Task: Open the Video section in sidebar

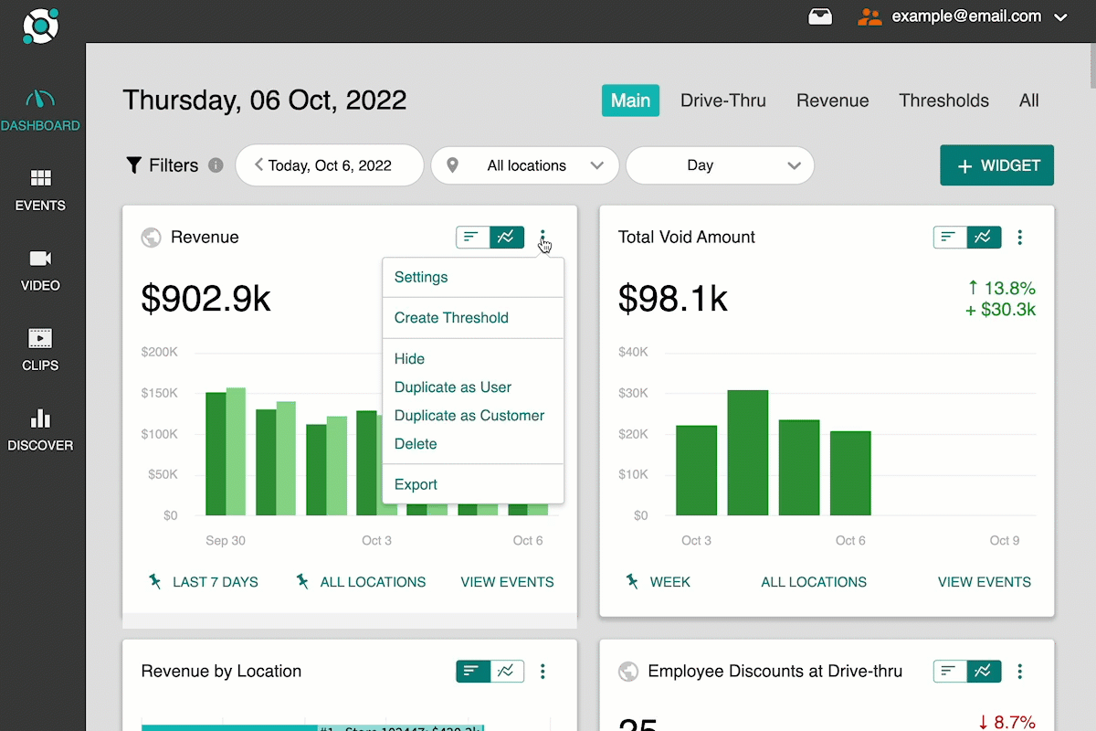Action: pos(40,270)
